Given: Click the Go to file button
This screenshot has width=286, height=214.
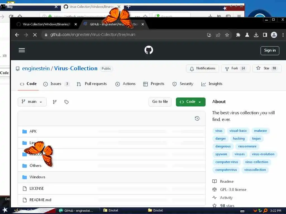Looking at the screenshot, I should 160,102.
